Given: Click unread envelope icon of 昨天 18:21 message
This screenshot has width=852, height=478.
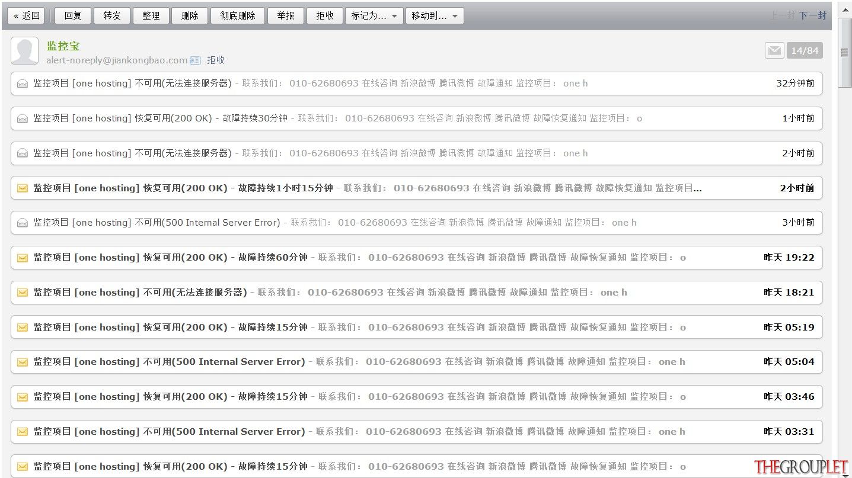Looking at the screenshot, I should 23,293.
